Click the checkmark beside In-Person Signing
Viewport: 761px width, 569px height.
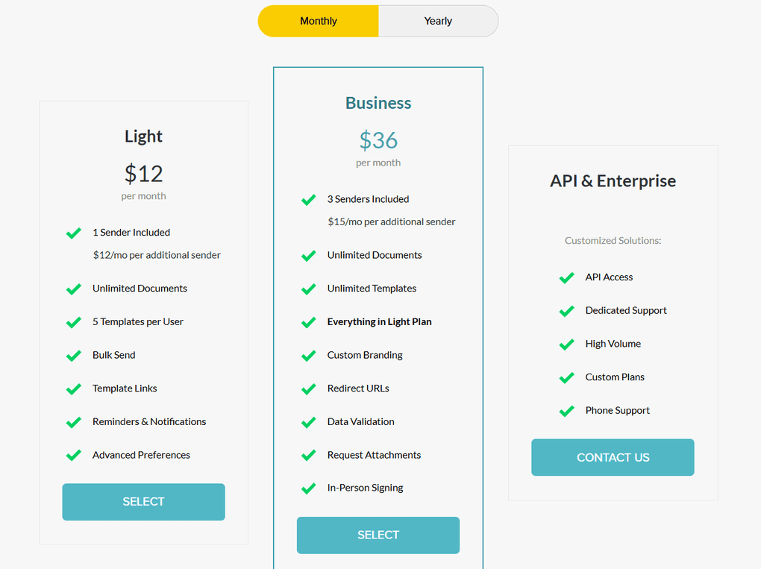point(308,488)
